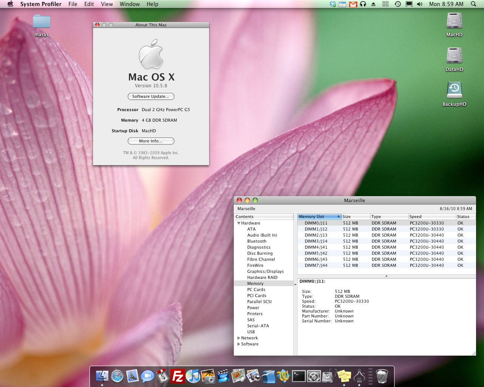484x387 pixels.
Task: Open FileZilla from the Dock
Action: 177,376
